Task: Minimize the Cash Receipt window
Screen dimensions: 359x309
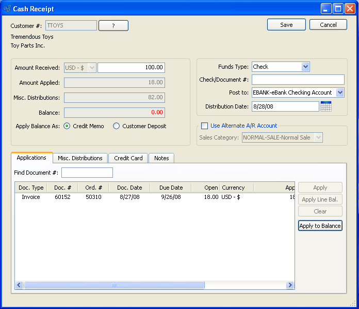Action: (326, 9)
